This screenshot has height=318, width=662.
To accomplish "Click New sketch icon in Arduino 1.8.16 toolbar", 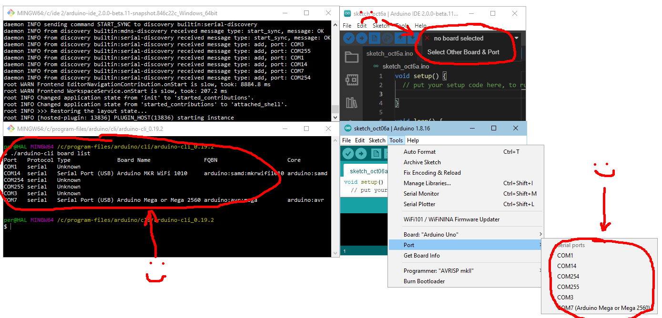I will tap(376, 153).
